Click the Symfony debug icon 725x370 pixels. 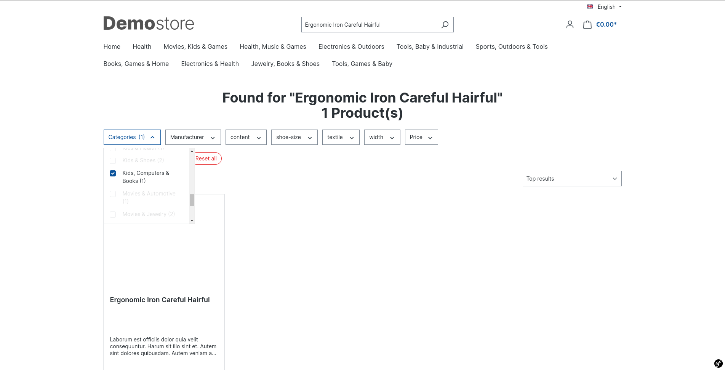[x=719, y=364]
